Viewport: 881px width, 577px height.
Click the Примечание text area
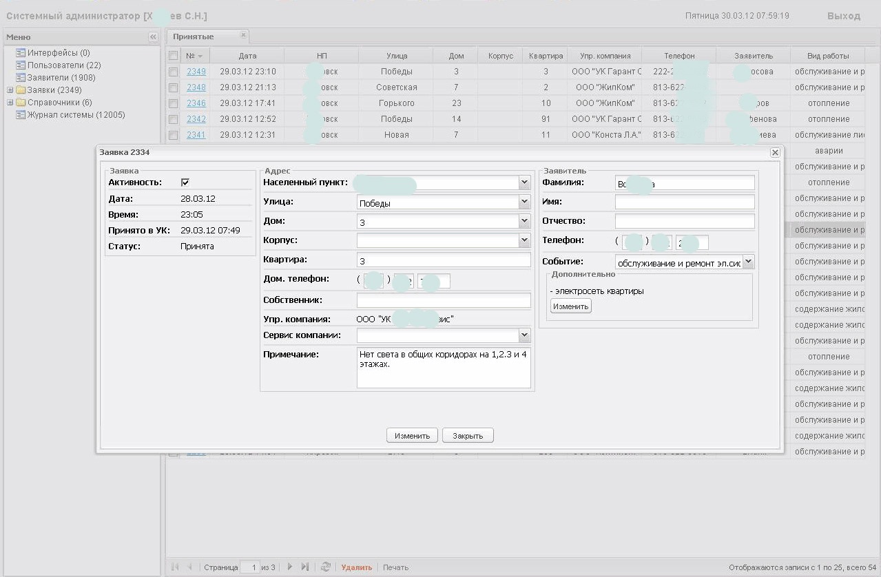(444, 368)
